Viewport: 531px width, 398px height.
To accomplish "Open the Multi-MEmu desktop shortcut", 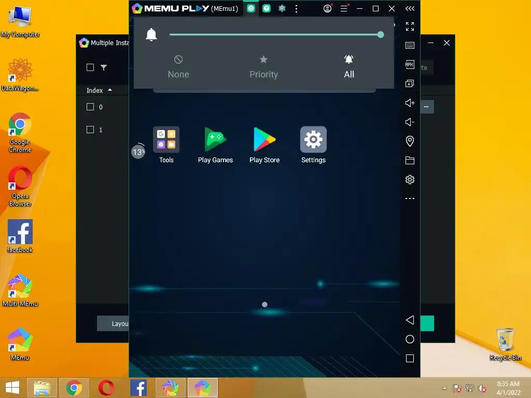I will point(20,290).
